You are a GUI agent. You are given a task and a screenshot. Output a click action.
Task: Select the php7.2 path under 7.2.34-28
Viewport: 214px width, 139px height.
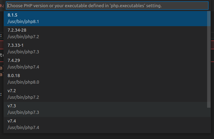click(23, 36)
